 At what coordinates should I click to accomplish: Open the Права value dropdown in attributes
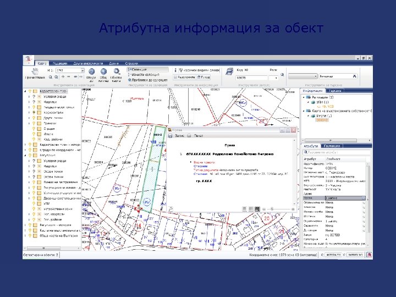[x=364, y=198]
